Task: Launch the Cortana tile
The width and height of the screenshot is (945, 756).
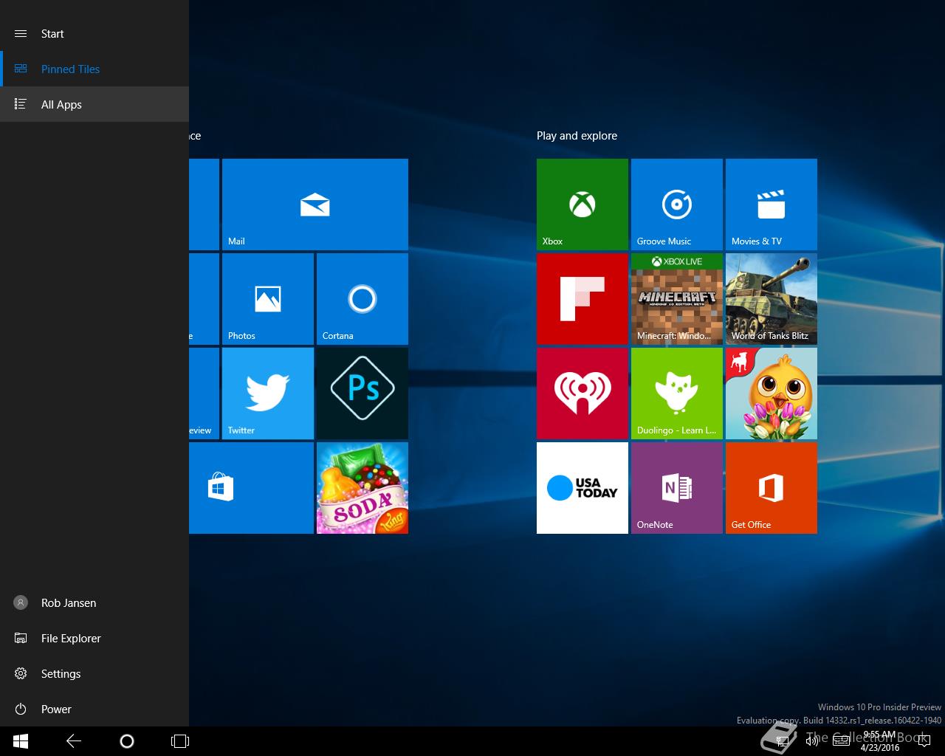Action: coord(362,299)
